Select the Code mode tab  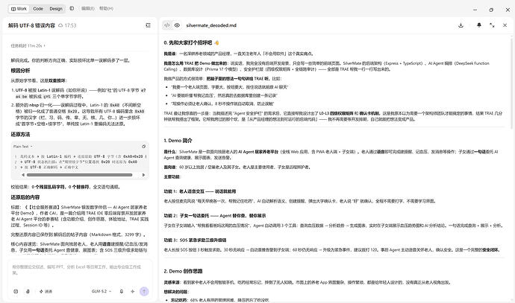click(38, 8)
